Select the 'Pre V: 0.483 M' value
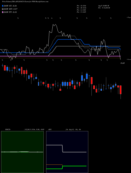This screenshot has width=131, height=173. [x=104, y=8]
